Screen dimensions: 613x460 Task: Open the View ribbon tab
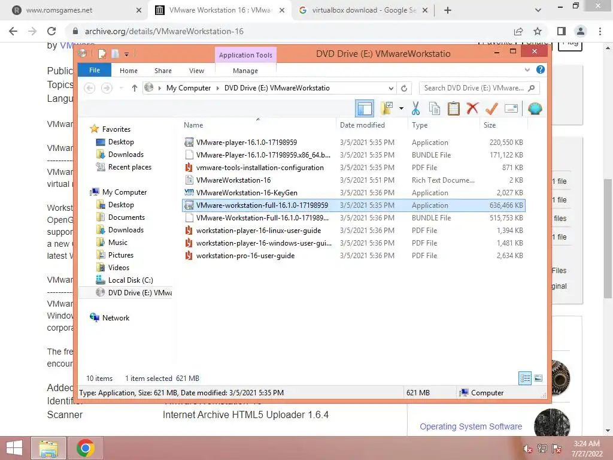tap(196, 71)
